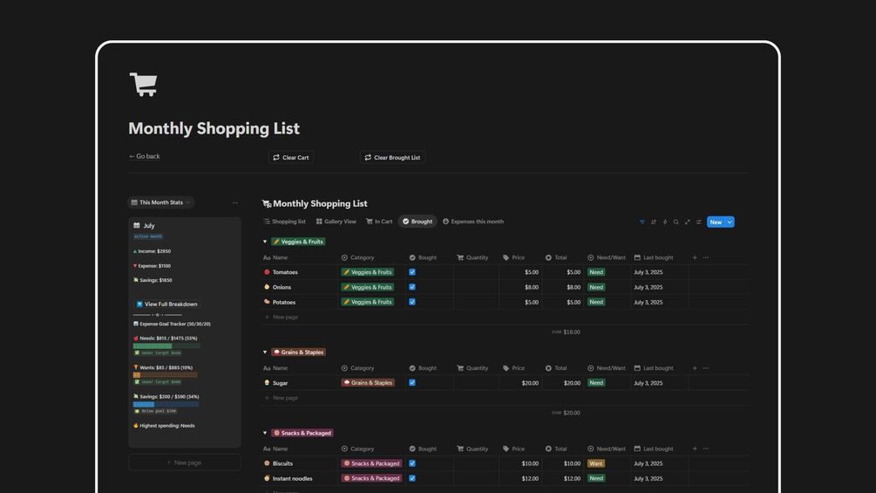Open the New button dropdown arrow
Image resolution: width=876 pixels, height=493 pixels.
click(x=730, y=222)
